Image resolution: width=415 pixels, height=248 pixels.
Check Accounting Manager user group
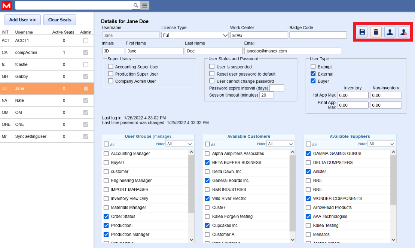pos(106,154)
